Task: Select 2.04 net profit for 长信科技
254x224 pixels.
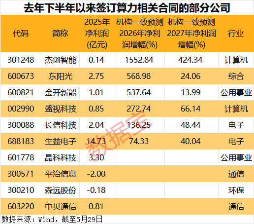Action: pos(96,125)
